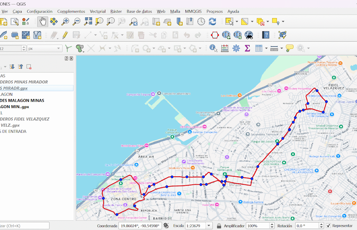Toggle the Representar render checkbox
This screenshot has width=357, height=230.
(x=328, y=225)
